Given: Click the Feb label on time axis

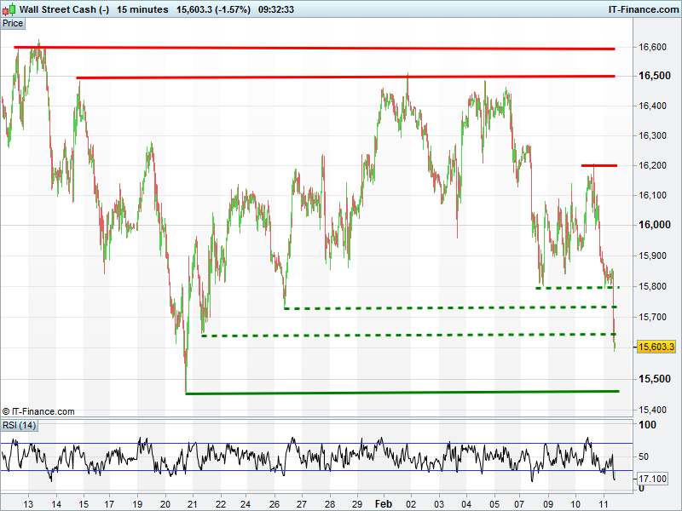Looking at the screenshot, I should click(x=383, y=504).
